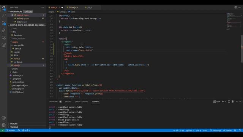Launch a new terminal with plus icon

coord(223,102)
